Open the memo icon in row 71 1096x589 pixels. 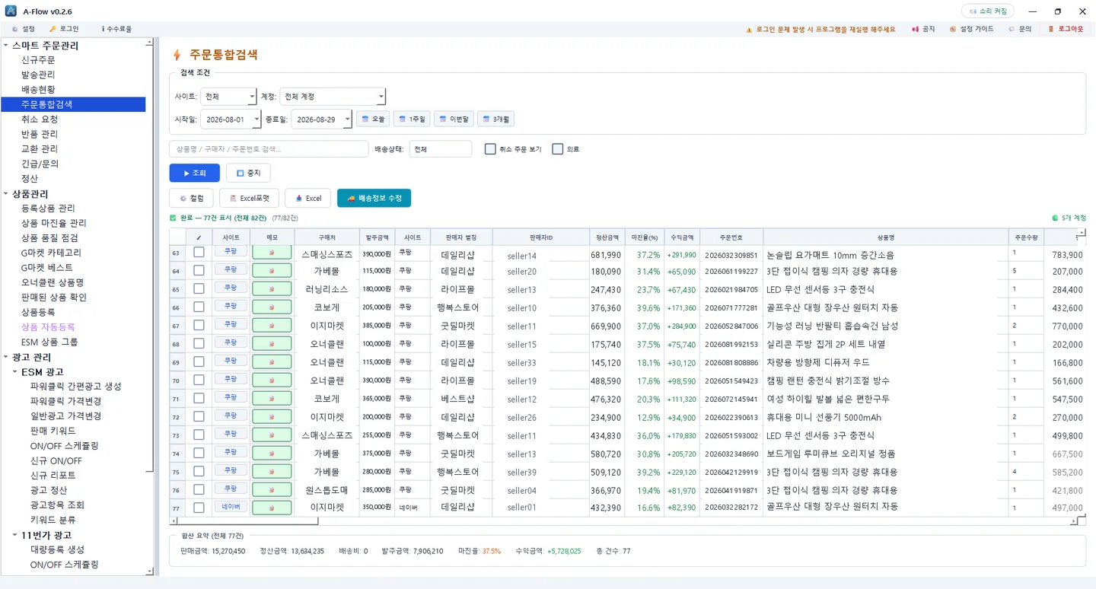[x=272, y=400]
